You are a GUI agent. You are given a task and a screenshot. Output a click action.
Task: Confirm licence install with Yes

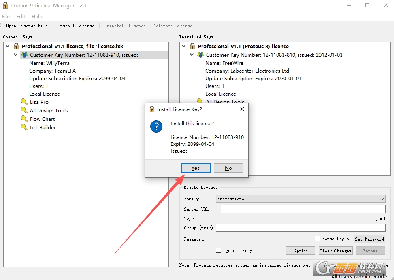196,168
